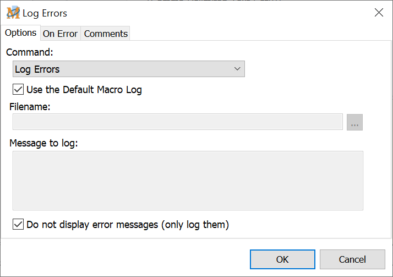
Task: Click inside the Filename input field
Action: click(177, 122)
